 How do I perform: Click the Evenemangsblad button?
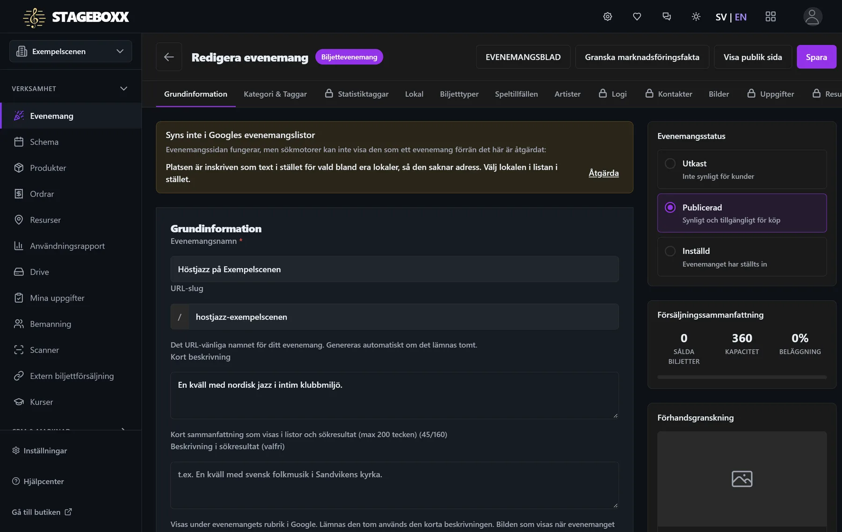coord(523,57)
